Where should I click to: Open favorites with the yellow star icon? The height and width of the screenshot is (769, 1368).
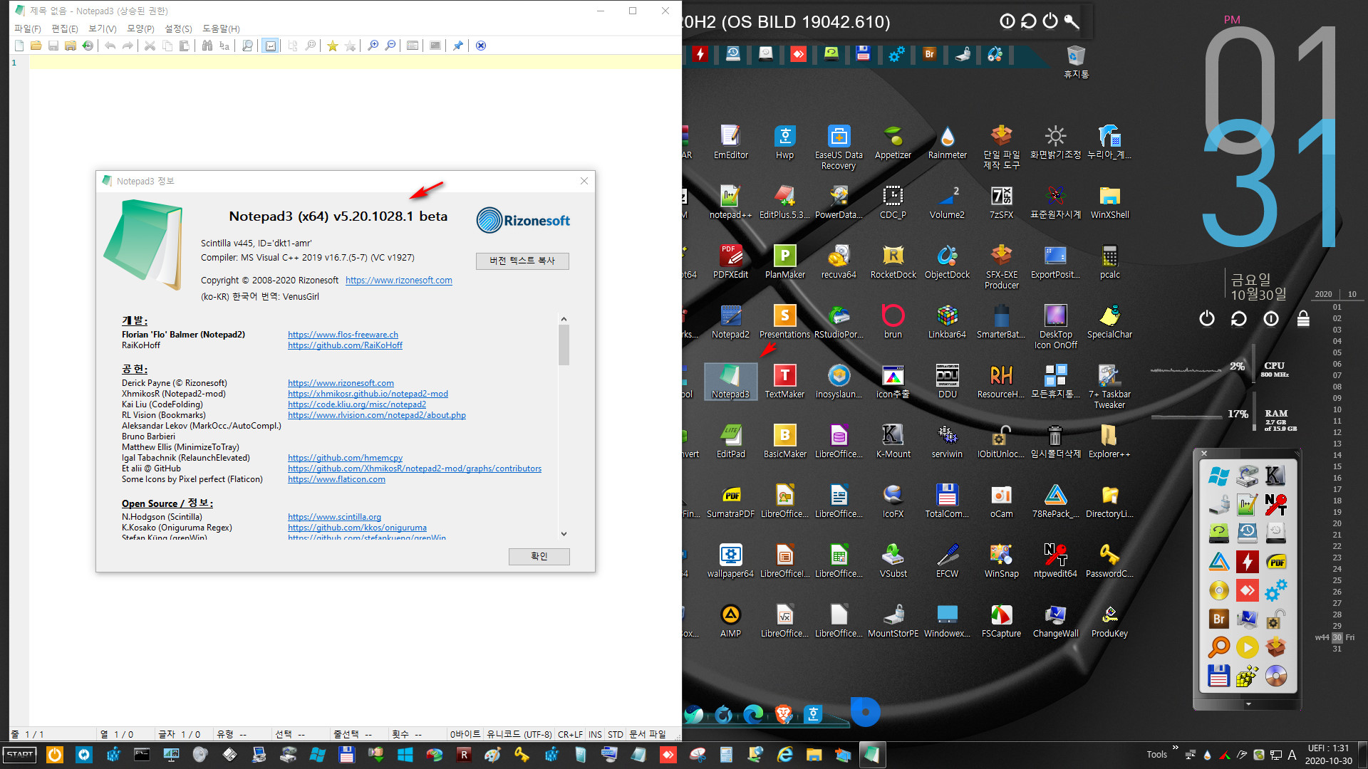click(x=333, y=46)
